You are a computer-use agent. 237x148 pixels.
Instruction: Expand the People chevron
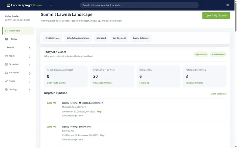click(30, 48)
